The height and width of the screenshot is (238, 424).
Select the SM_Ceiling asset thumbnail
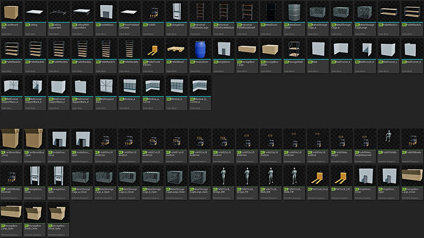point(35,18)
